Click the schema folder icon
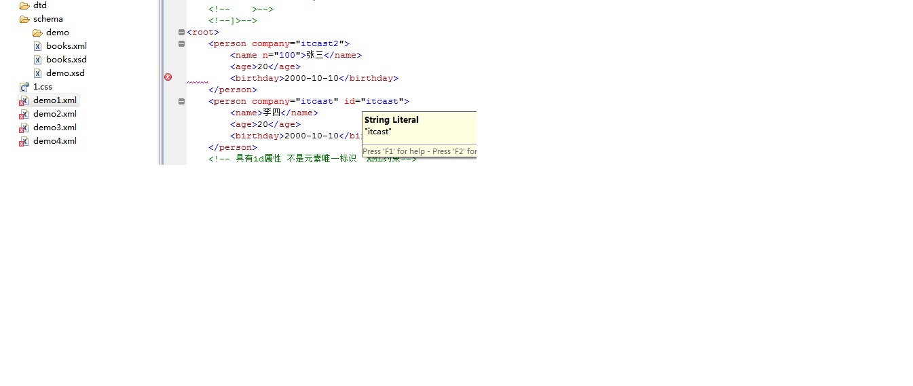913x386 pixels. [x=24, y=19]
